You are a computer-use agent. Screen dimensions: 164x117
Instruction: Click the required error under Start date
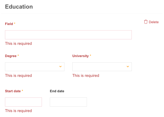coord(18,111)
